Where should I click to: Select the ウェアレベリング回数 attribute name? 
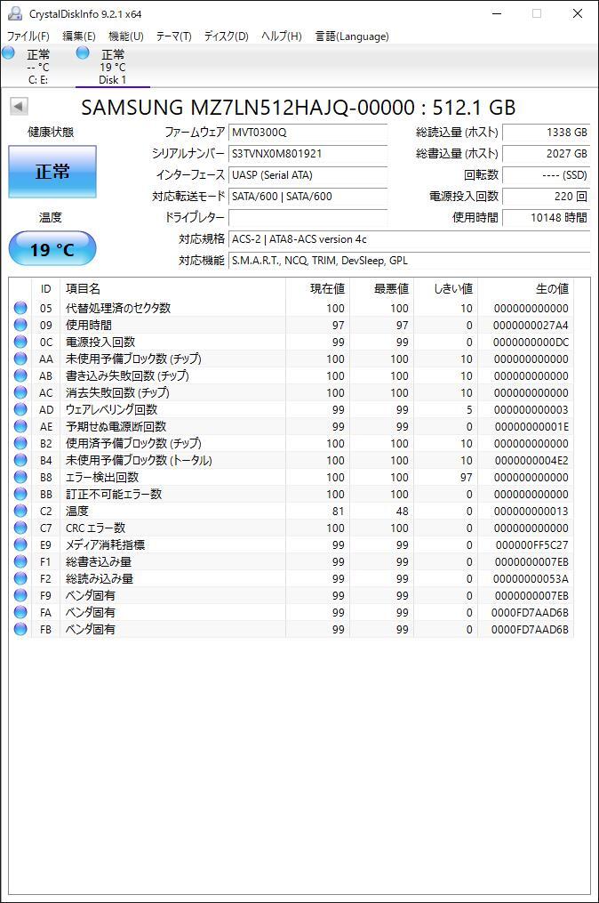coord(111,409)
